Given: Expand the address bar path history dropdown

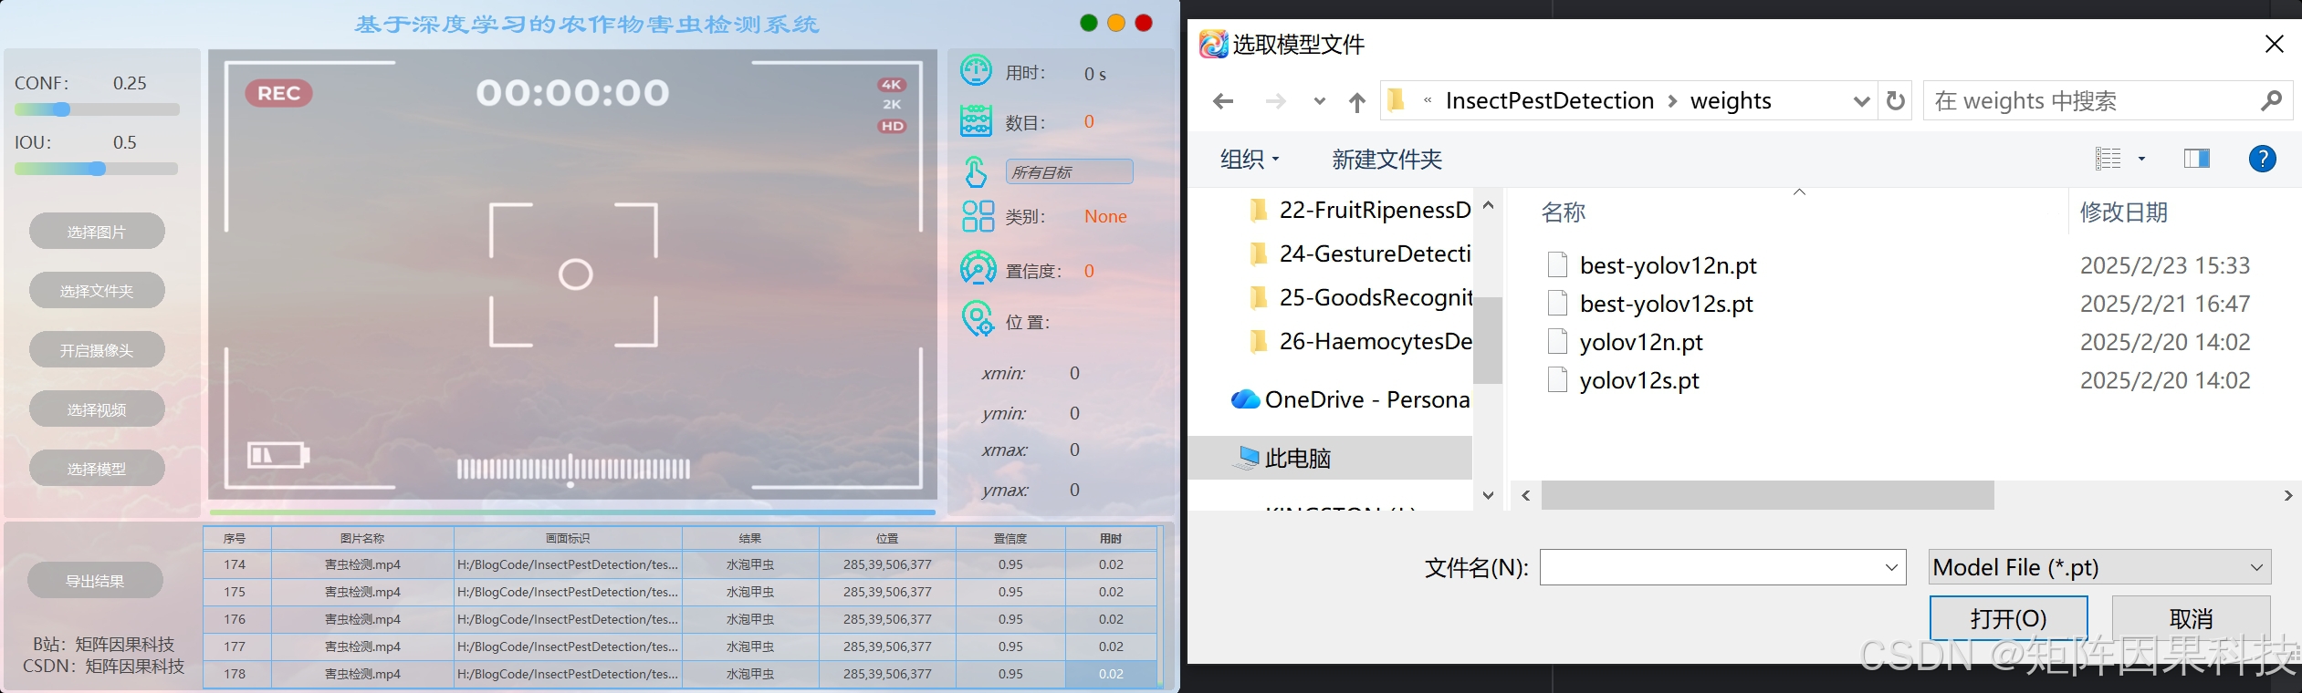Looking at the screenshot, I should 1861,101.
